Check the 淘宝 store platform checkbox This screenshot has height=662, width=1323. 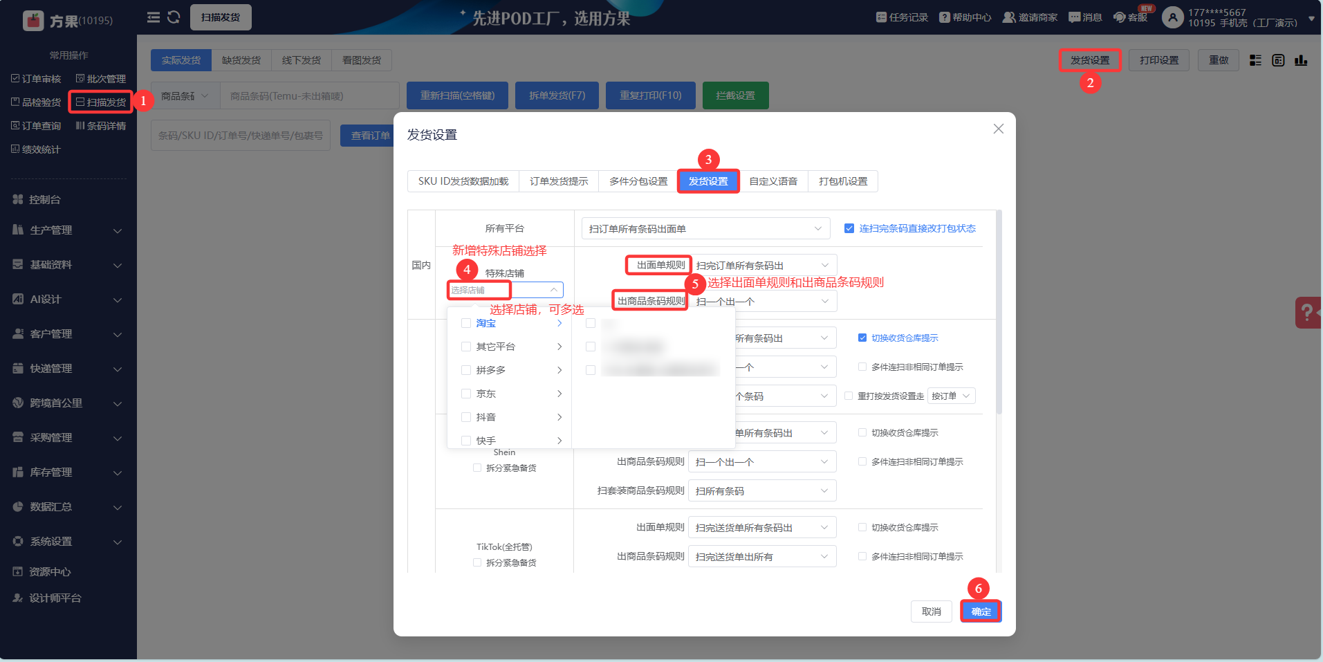pos(466,323)
